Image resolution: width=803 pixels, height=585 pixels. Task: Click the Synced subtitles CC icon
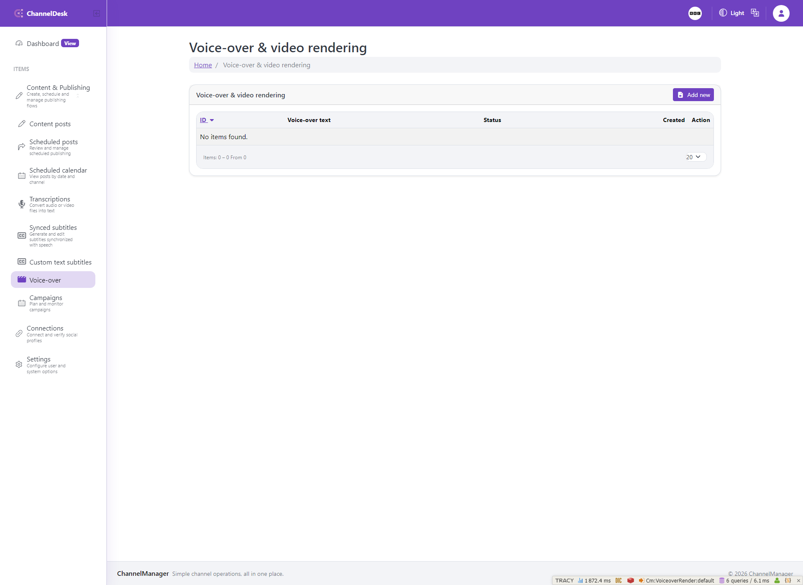click(21, 236)
